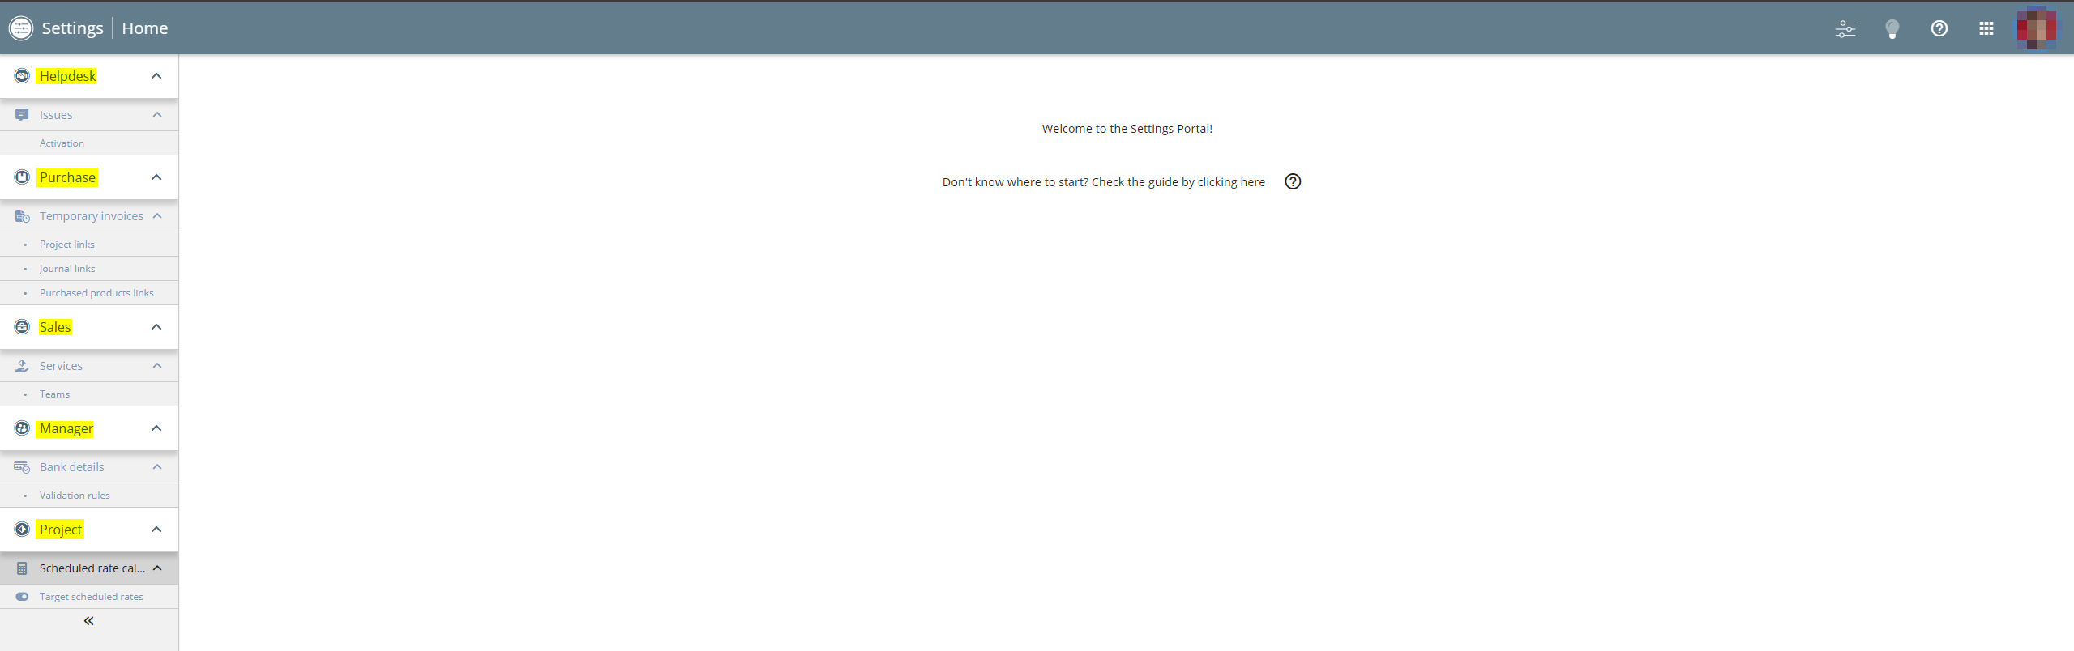Click the user profile avatar

pyautogui.click(x=2036, y=29)
